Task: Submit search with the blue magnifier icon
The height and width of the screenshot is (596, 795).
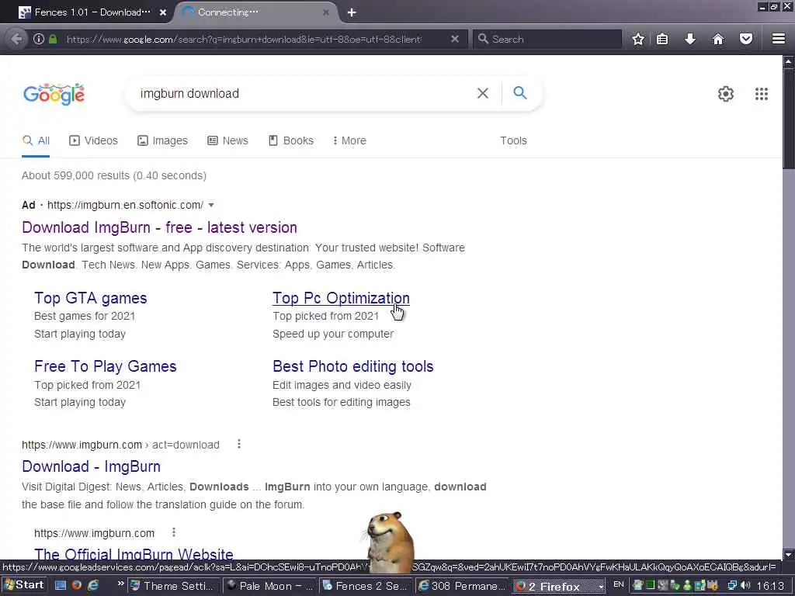Action: click(519, 93)
